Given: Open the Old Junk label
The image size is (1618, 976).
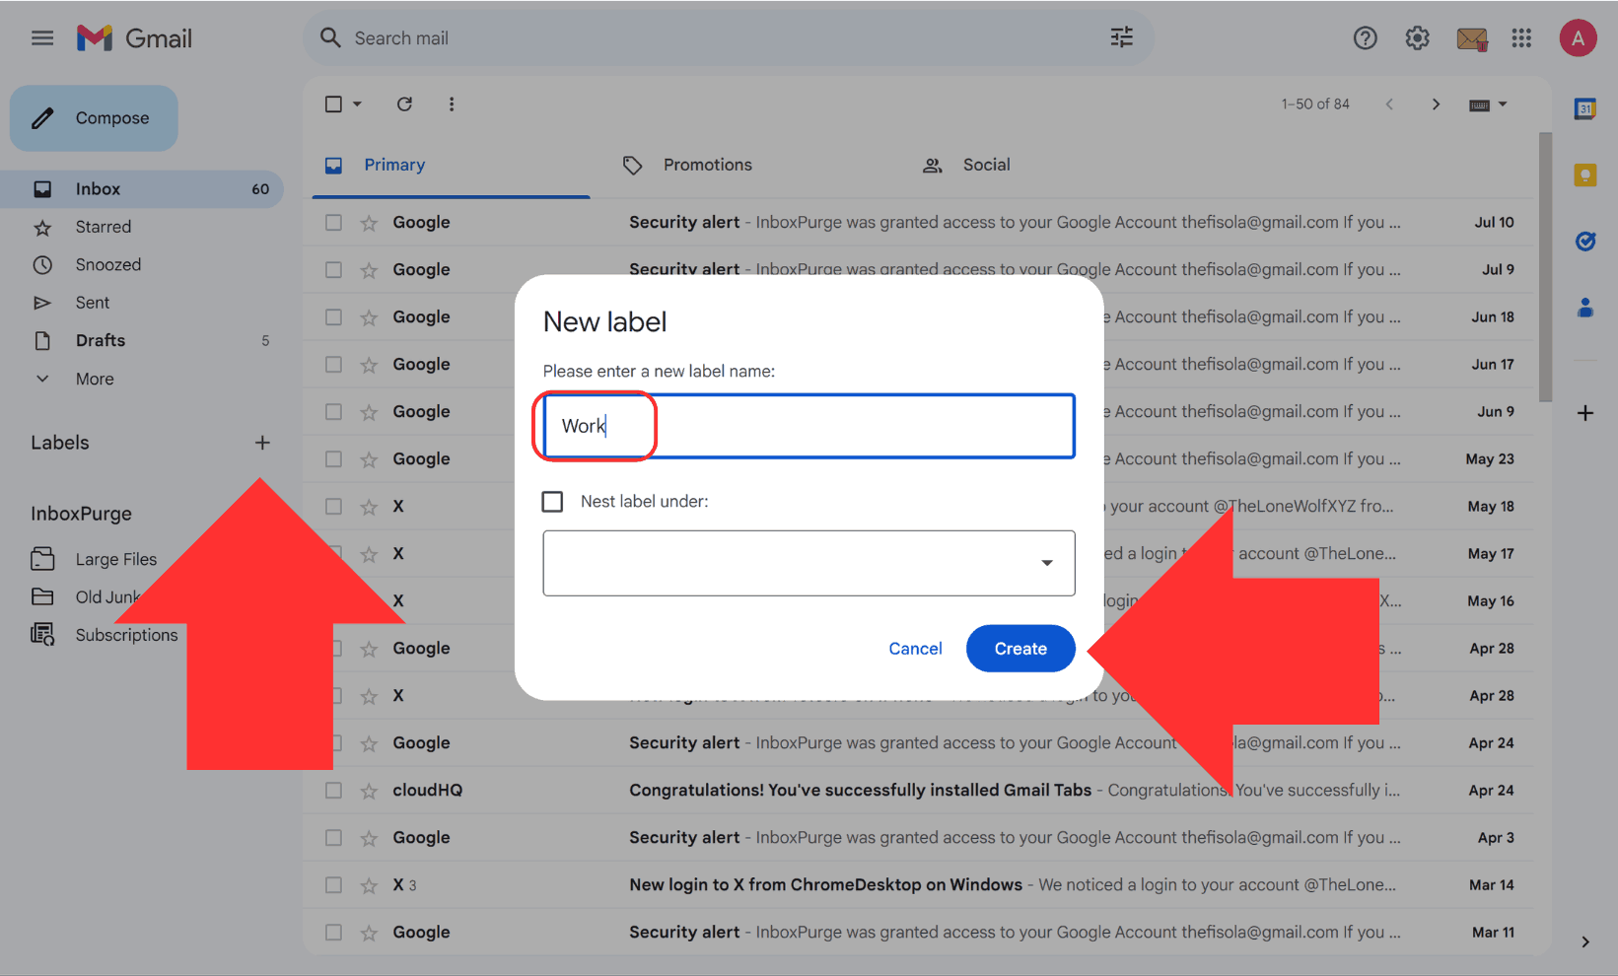Looking at the screenshot, I should pos(108,596).
